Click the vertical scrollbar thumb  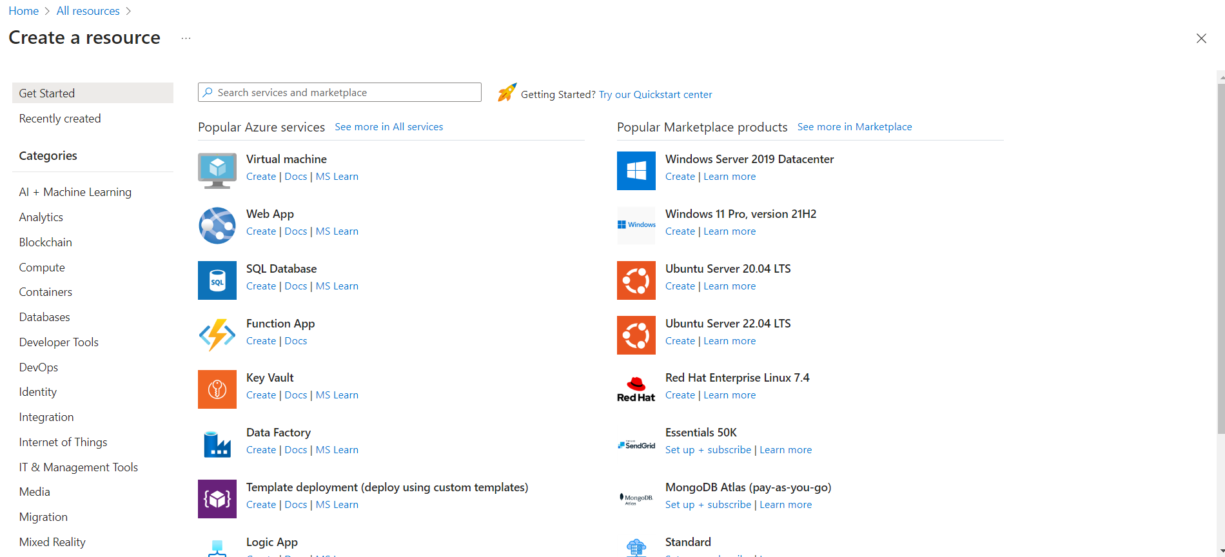[1220, 258]
